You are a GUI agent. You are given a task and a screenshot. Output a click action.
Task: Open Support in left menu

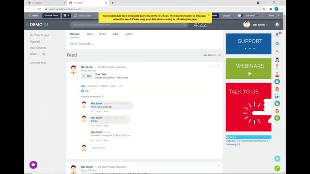[x=35, y=42]
